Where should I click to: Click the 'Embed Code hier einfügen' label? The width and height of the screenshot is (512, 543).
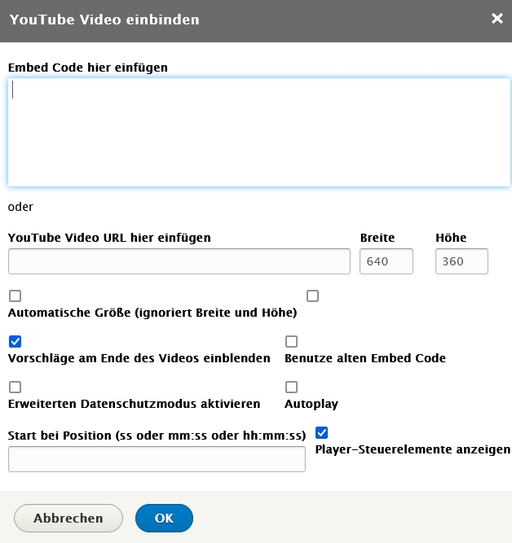(x=88, y=68)
